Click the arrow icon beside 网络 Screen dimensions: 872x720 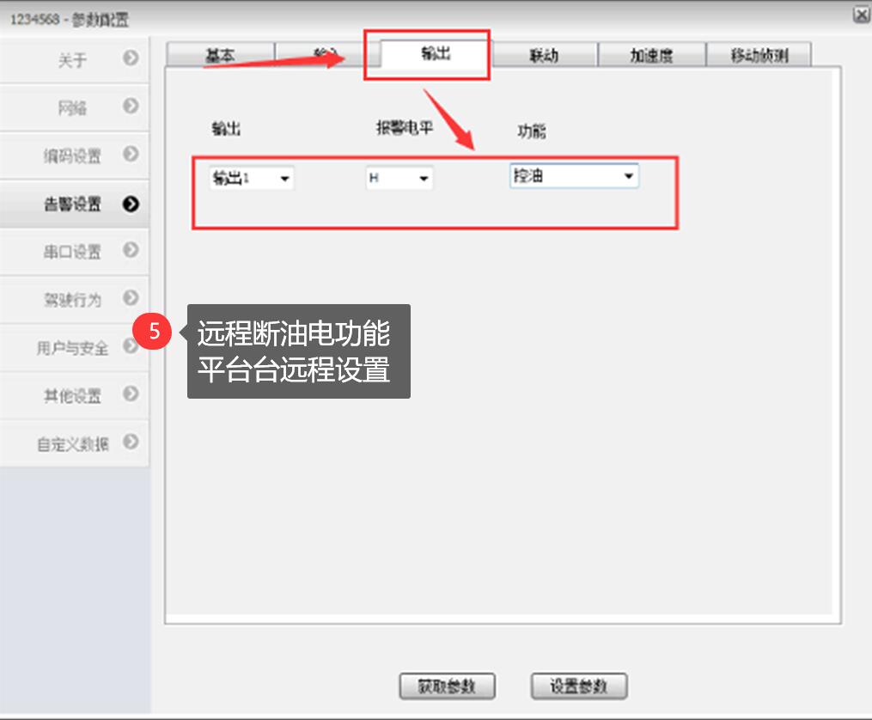pyautogui.click(x=131, y=107)
